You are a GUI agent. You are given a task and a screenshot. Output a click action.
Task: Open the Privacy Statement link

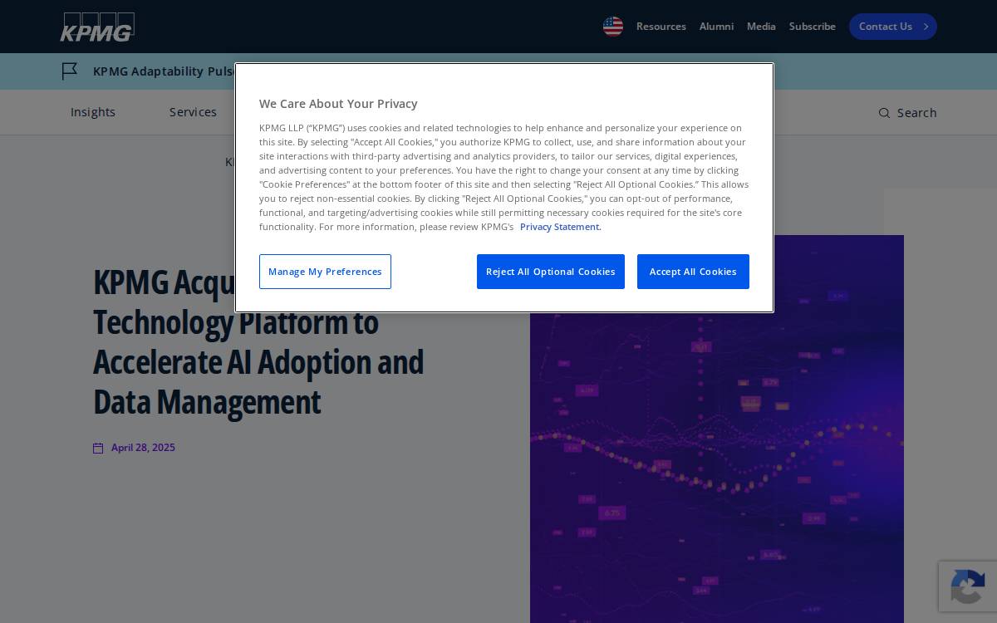pos(561,227)
